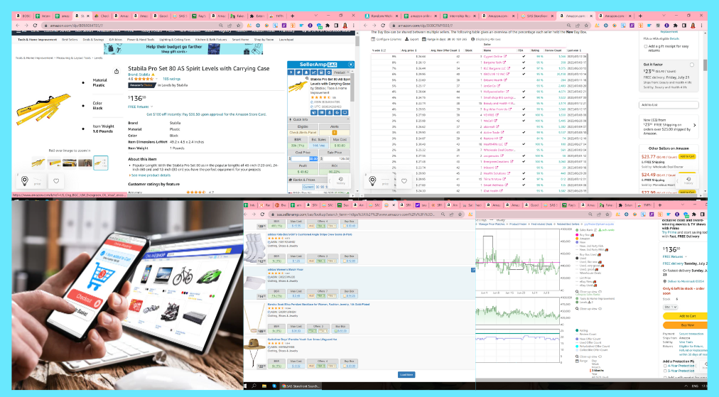Screen dimensions: 719x397
Task: Click Load More button in SellerAmp results
Action: pyautogui.click(x=406, y=374)
